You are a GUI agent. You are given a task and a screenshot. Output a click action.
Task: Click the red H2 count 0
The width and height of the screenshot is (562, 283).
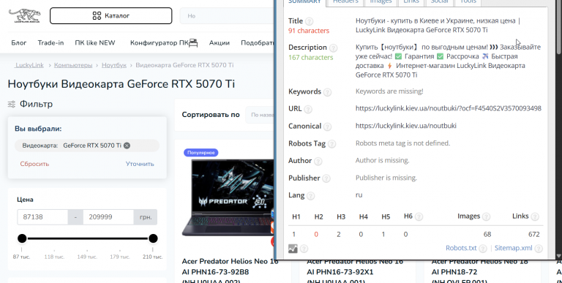coord(316,234)
